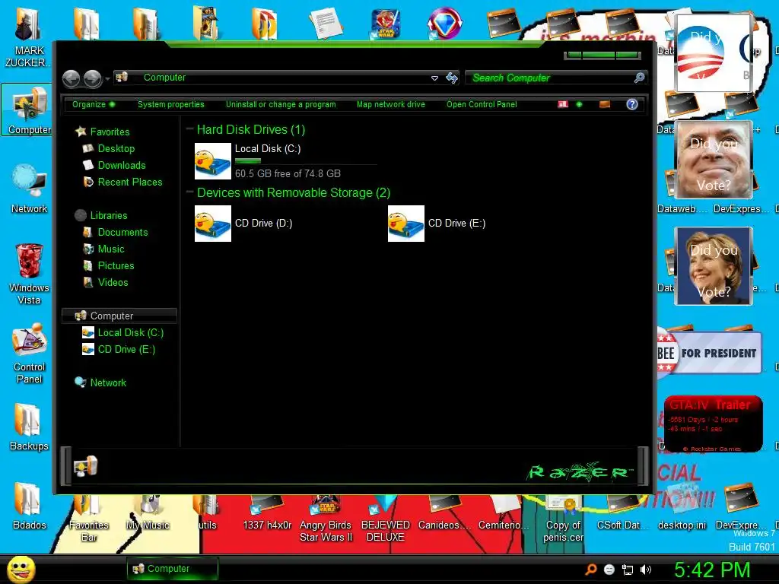Open the Pictures library

[x=116, y=265]
